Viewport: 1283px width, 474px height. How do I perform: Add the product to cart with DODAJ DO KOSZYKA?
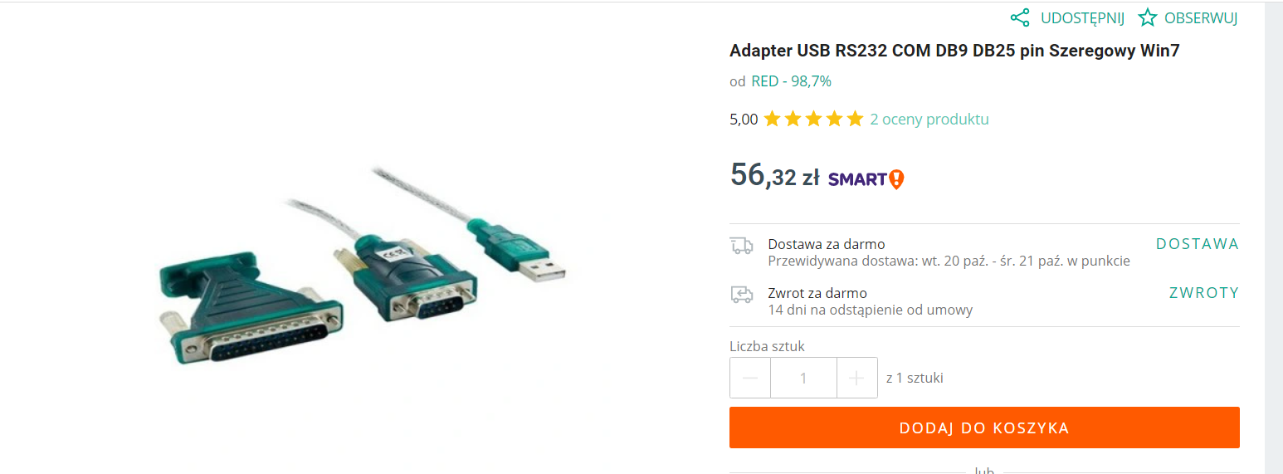[984, 428]
